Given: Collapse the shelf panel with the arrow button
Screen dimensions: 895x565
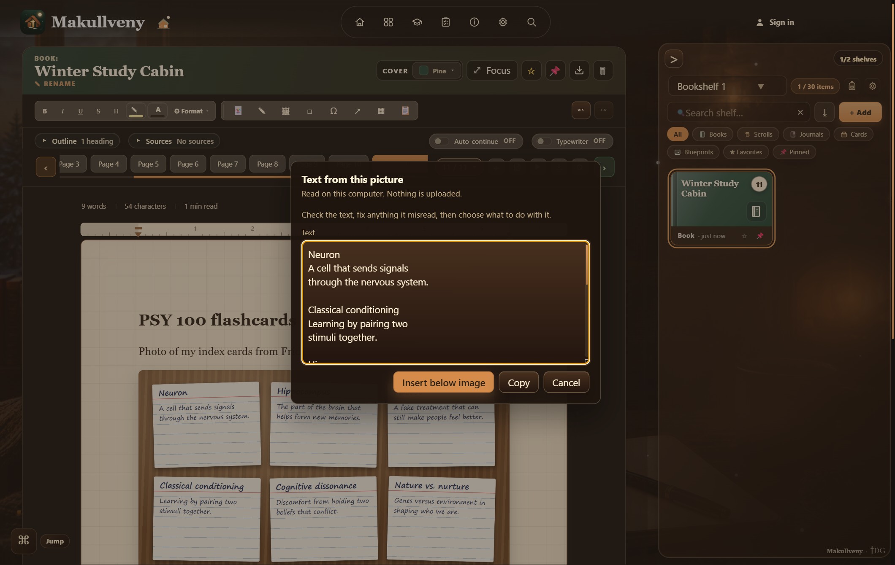Looking at the screenshot, I should pyautogui.click(x=674, y=59).
